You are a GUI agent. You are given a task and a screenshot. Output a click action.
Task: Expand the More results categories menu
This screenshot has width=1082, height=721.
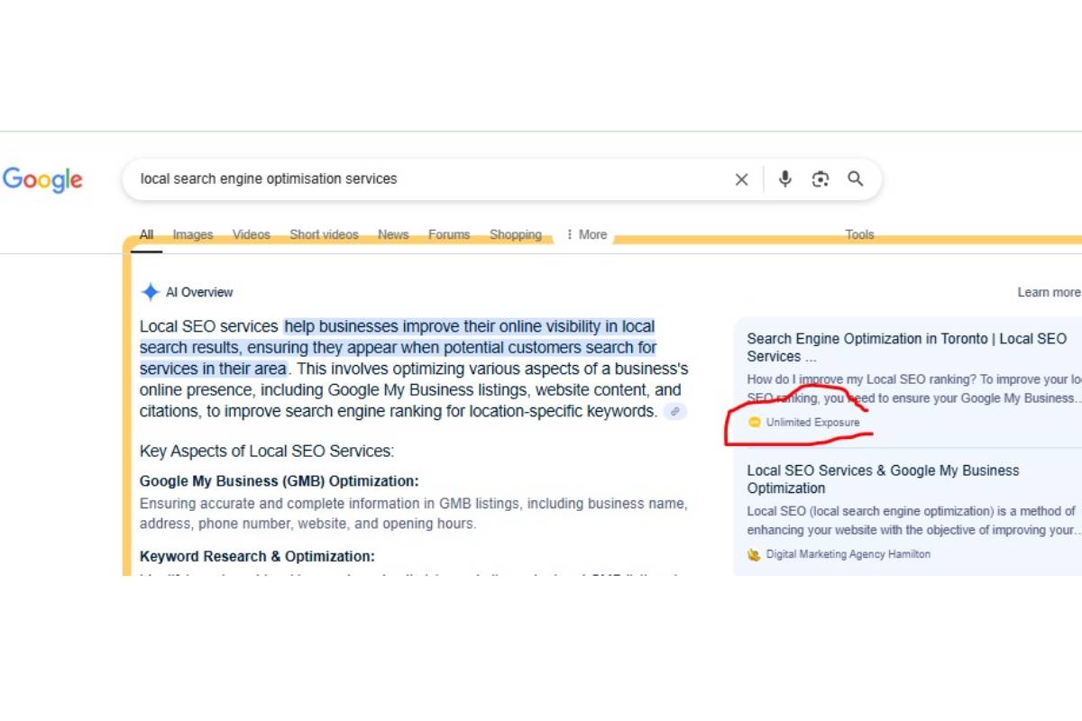586,234
